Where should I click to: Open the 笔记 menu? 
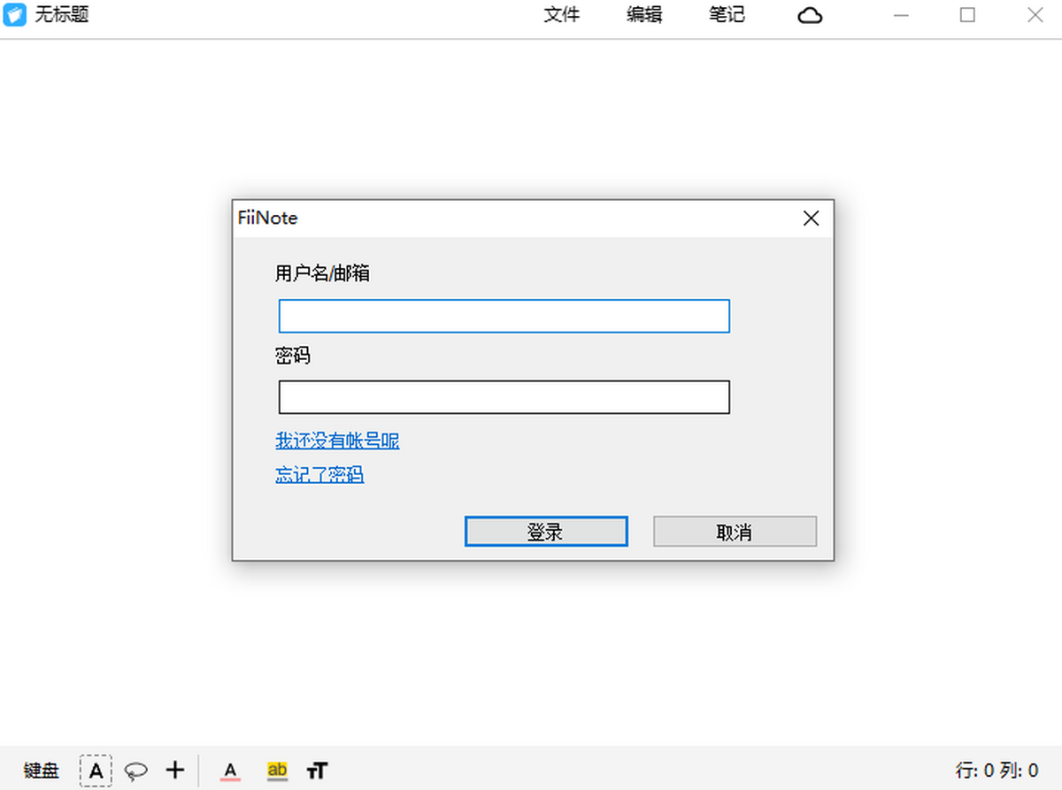tap(727, 15)
